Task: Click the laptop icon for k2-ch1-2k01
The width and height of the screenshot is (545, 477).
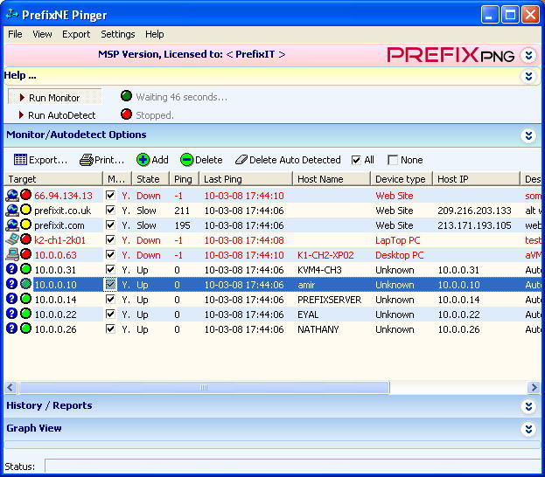Action: 12,239
